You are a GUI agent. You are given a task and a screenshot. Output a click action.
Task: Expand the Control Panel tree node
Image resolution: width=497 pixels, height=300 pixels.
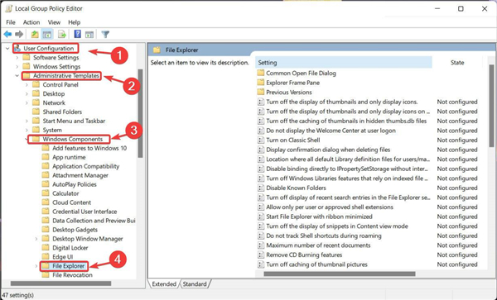tap(27, 85)
